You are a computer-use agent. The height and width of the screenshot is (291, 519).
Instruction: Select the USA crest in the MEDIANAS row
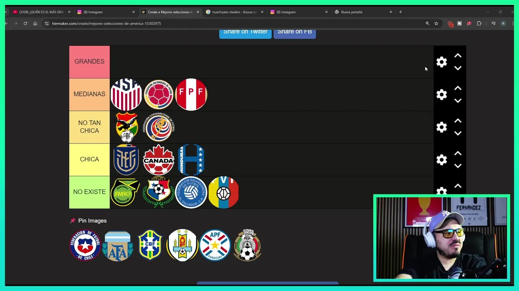(126, 95)
